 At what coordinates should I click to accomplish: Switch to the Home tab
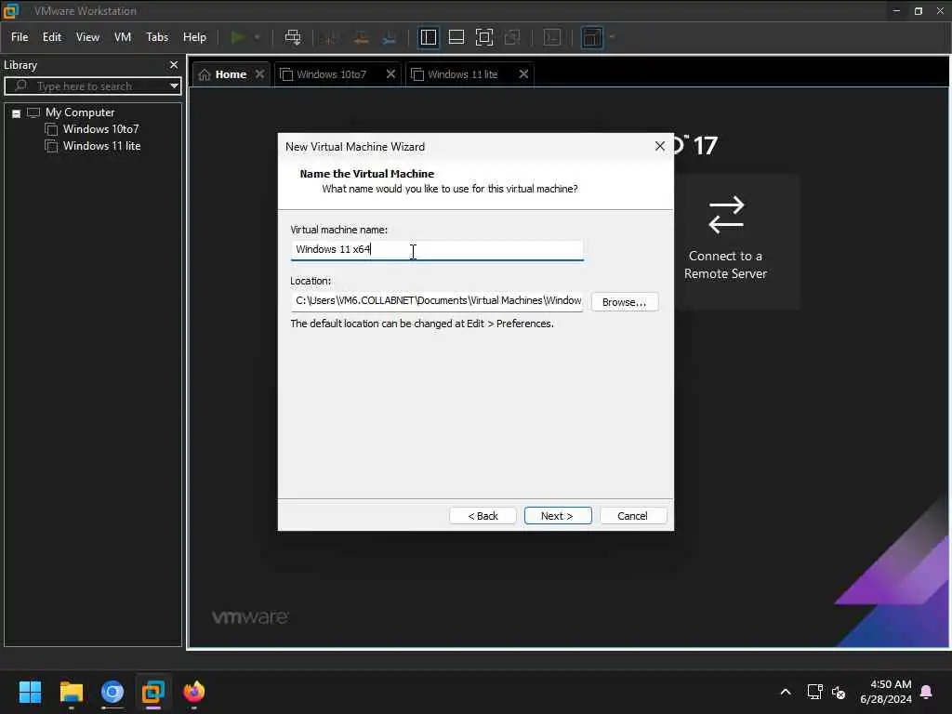(231, 74)
